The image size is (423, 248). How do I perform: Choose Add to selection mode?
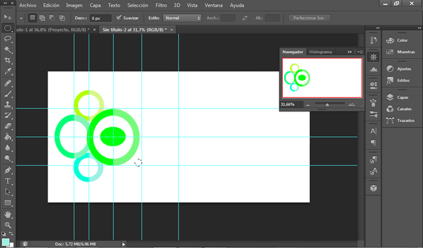pyautogui.click(x=42, y=18)
